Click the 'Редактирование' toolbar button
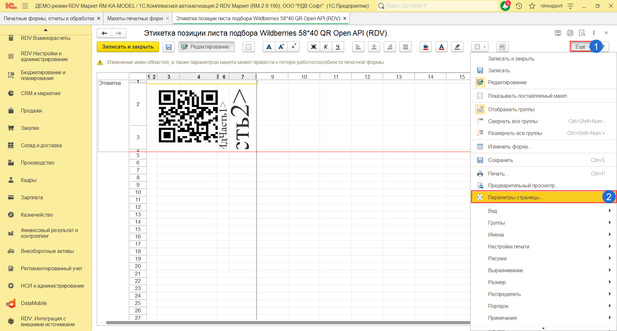This screenshot has width=617, height=331. coord(206,47)
